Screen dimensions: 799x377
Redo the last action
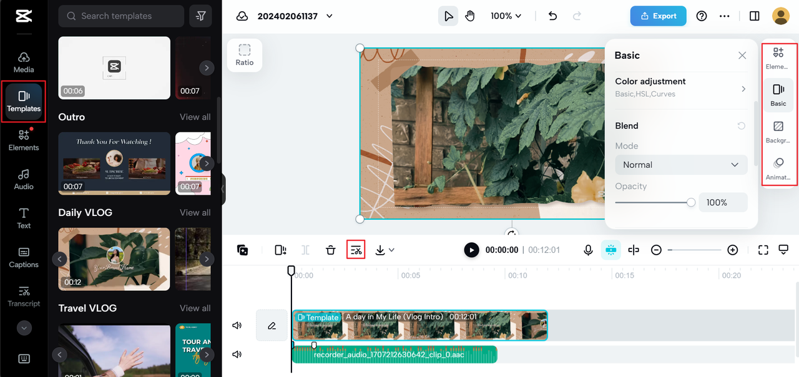tap(577, 16)
